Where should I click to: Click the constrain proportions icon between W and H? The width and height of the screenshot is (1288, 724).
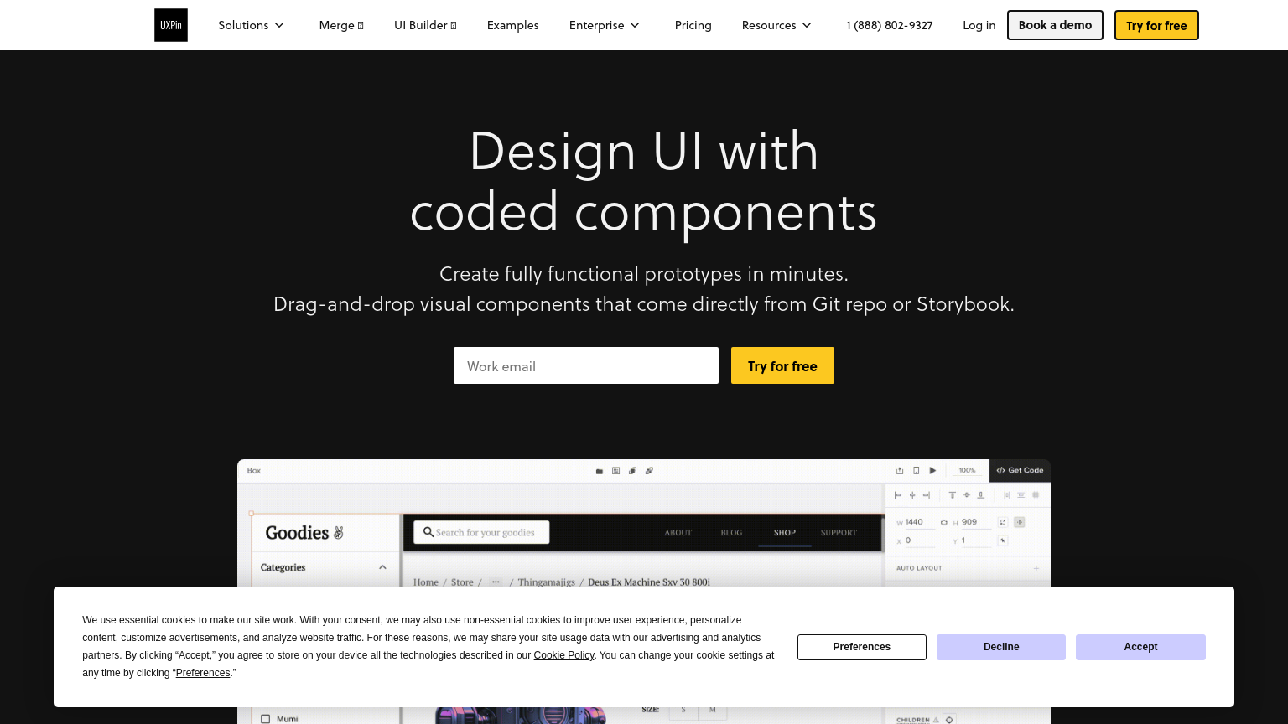(944, 522)
